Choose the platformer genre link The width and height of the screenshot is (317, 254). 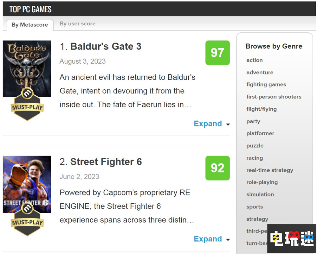(x=260, y=134)
